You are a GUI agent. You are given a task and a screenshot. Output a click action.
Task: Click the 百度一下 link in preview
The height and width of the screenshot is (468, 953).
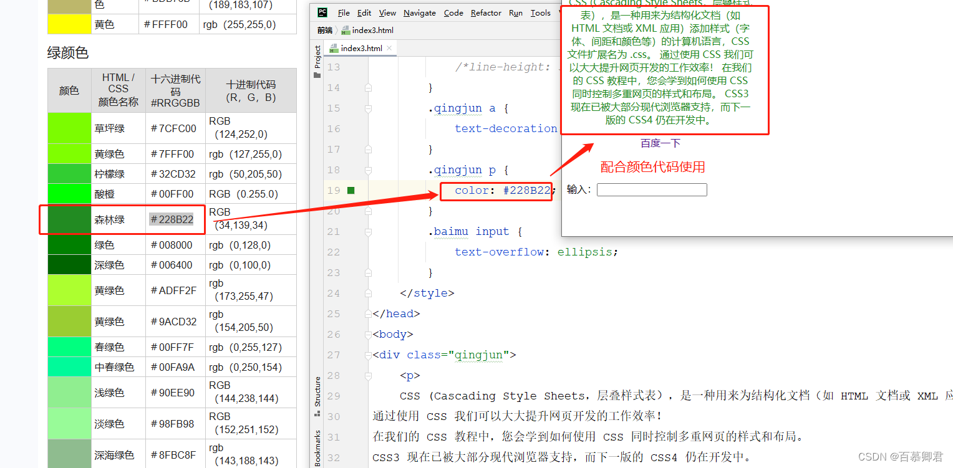coord(660,143)
